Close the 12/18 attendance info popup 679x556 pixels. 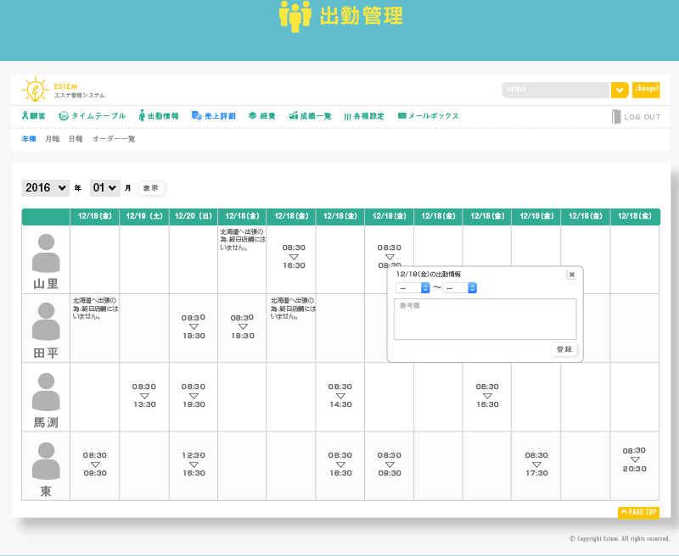pyautogui.click(x=571, y=275)
